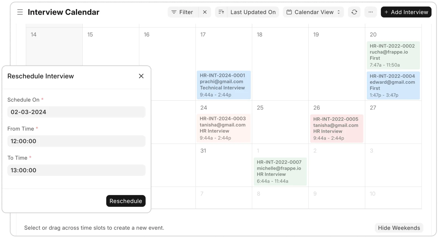445x238 pixels.
Task: Open interview HR-INT-2022-0002 for rucha
Action: [393, 55]
